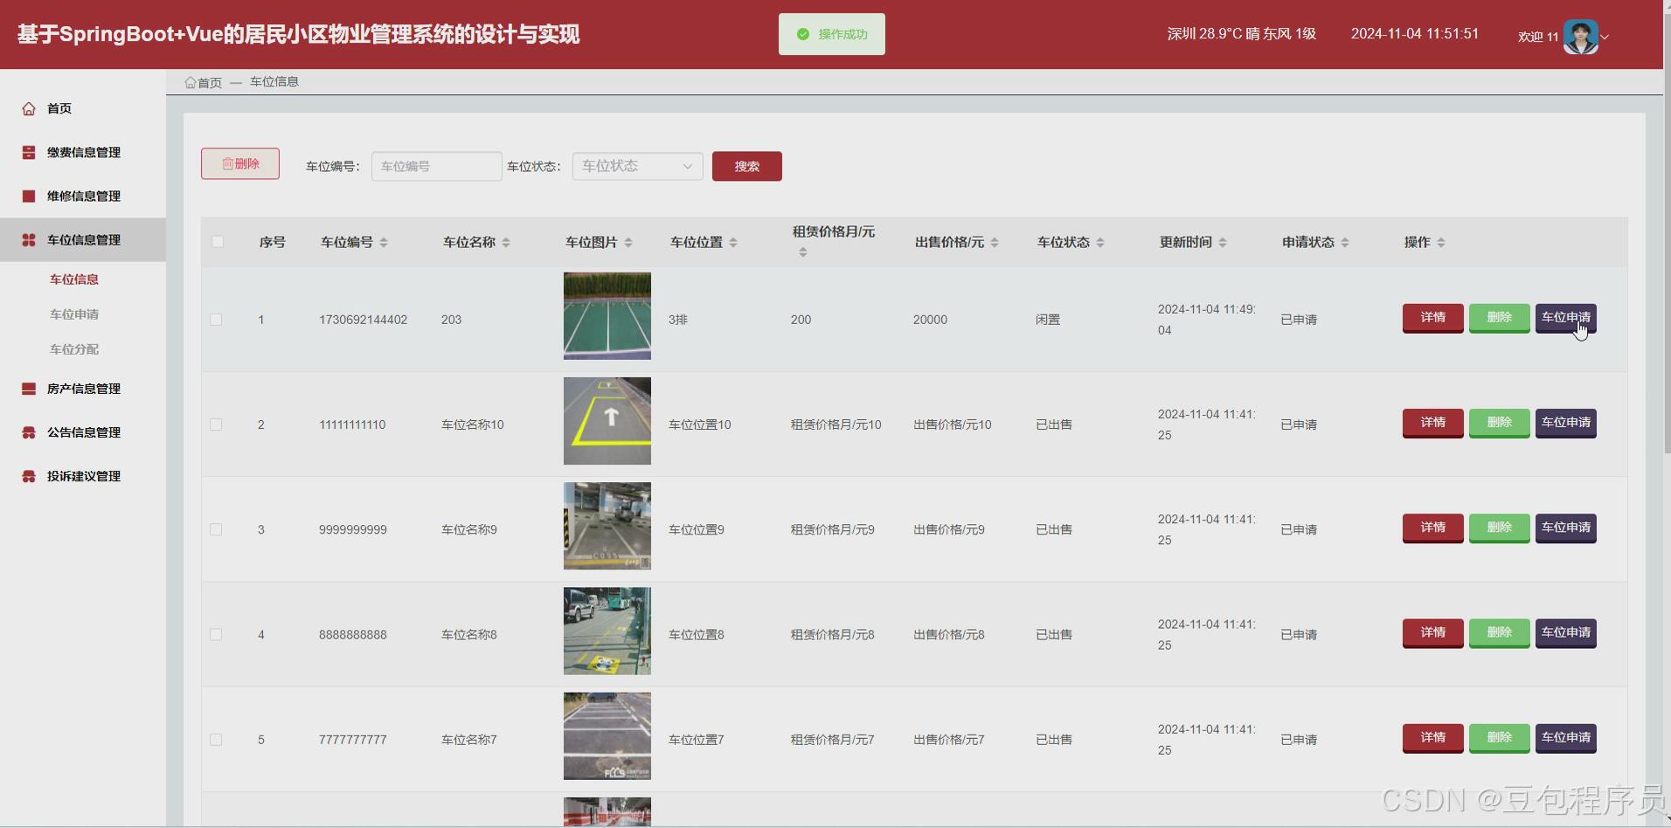Click the 首页 home icon in sidebar
The image size is (1671, 828).
tap(29, 108)
